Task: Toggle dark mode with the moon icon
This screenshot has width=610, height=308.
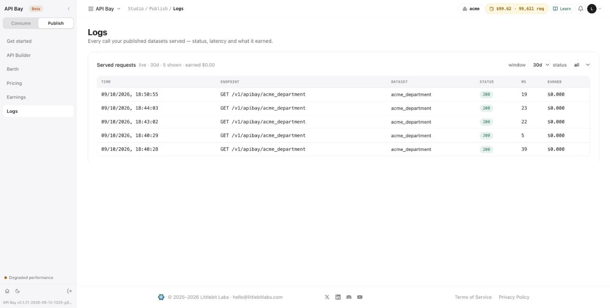Action: [x=17, y=291]
